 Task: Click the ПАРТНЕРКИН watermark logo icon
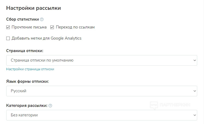154,105
